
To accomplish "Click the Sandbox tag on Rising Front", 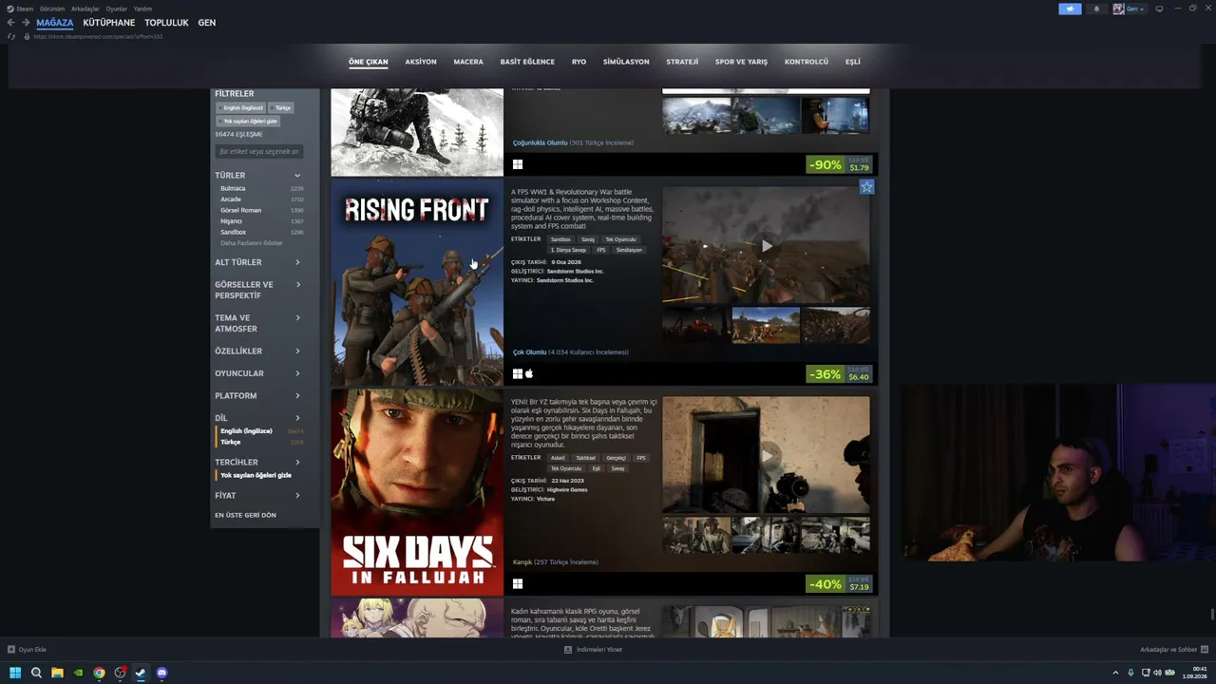I will point(560,239).
